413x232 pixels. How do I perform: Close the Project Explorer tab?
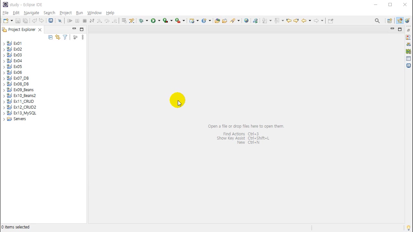(x=40, y=30)
